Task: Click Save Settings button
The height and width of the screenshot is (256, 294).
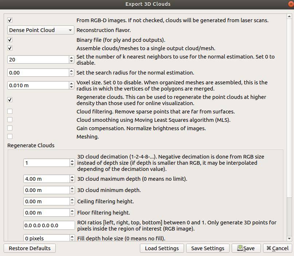Action: point(208,248)
